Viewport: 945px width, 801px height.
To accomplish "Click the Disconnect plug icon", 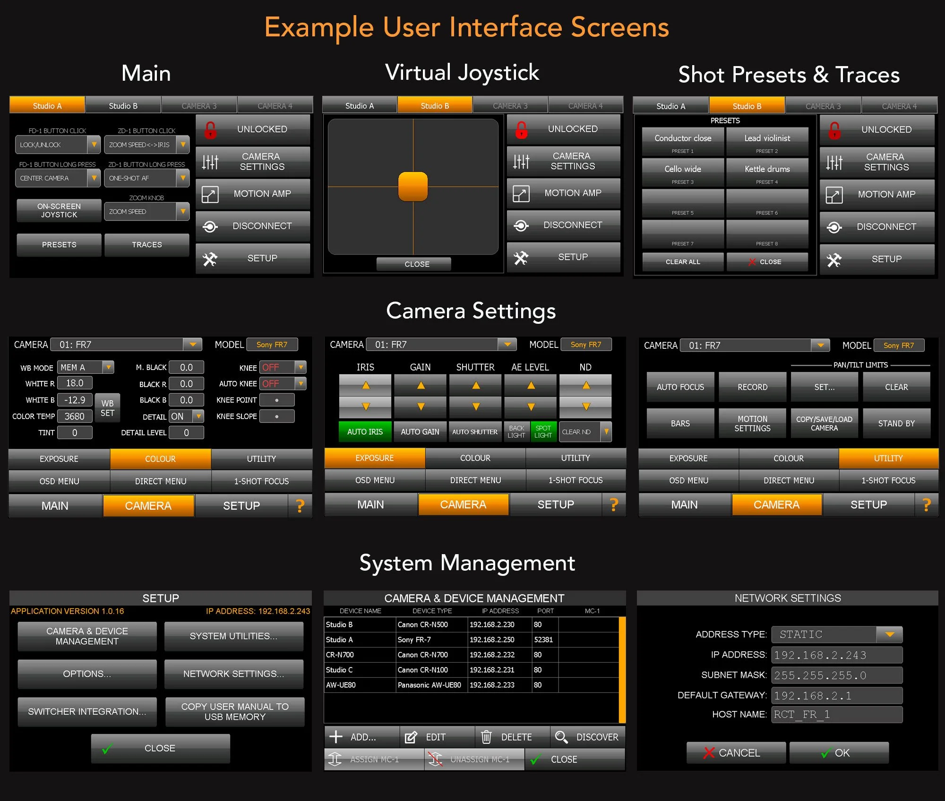I will coord(209,226).
